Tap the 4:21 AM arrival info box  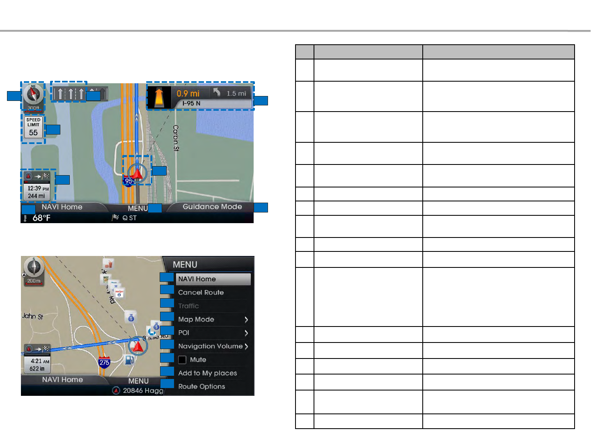pyautogui.click(x=37, y=365)
